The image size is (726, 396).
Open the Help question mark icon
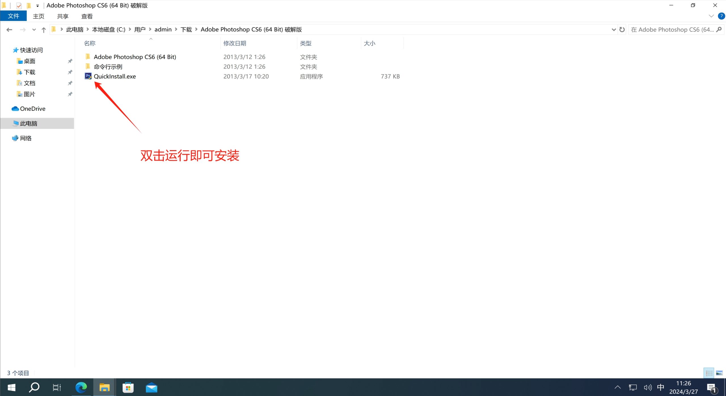pos(721,16)
